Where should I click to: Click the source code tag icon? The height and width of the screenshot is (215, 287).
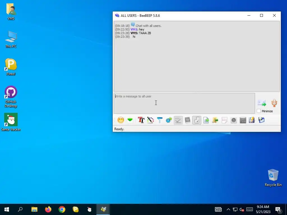point(224,120)
